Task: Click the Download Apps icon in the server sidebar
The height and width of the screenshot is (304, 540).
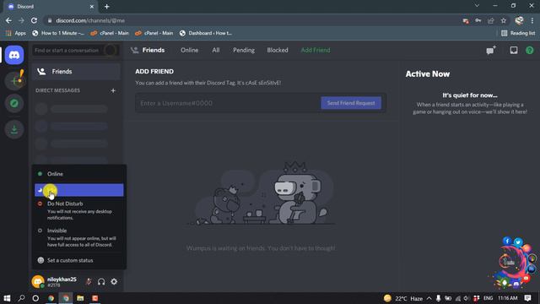Action: pos(14,129)
